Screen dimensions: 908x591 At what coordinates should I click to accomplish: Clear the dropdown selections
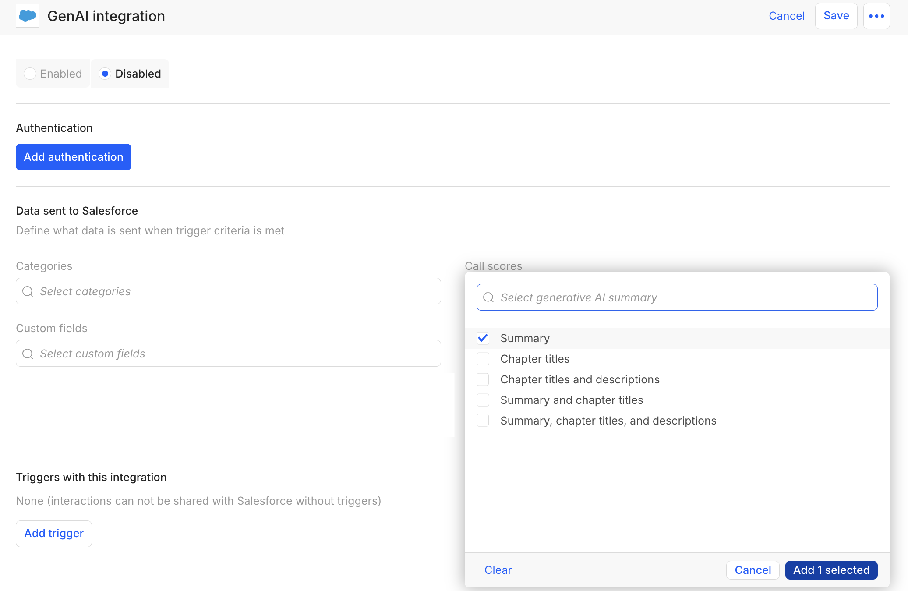pyautogui.click(x=498, y=570)
